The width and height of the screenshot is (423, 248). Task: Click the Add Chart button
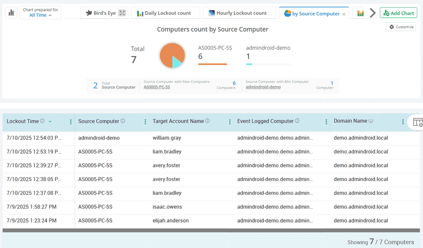[398, 13]
